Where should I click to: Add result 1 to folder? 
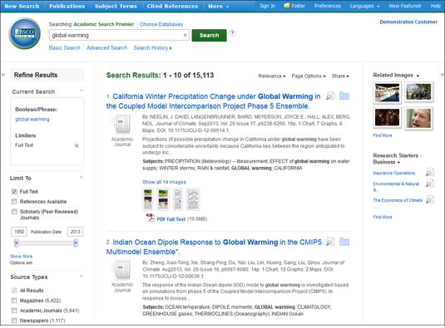pyautogui.click(x=344, y=95)
